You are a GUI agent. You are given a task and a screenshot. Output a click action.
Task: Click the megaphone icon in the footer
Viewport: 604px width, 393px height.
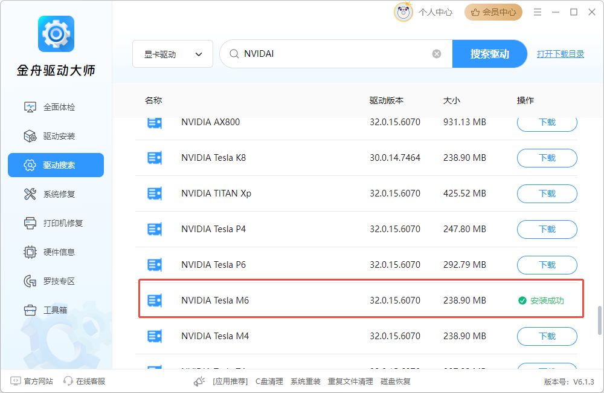199,382
